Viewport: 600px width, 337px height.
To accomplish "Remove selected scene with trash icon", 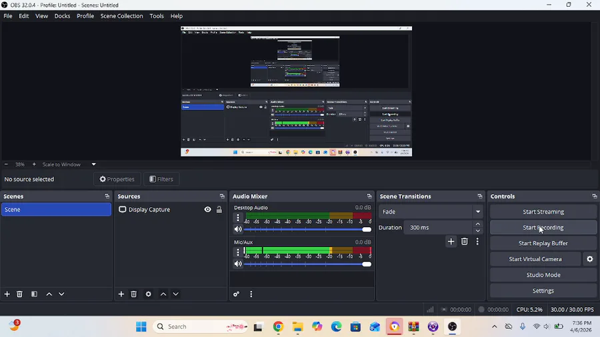I will [19, 294].
